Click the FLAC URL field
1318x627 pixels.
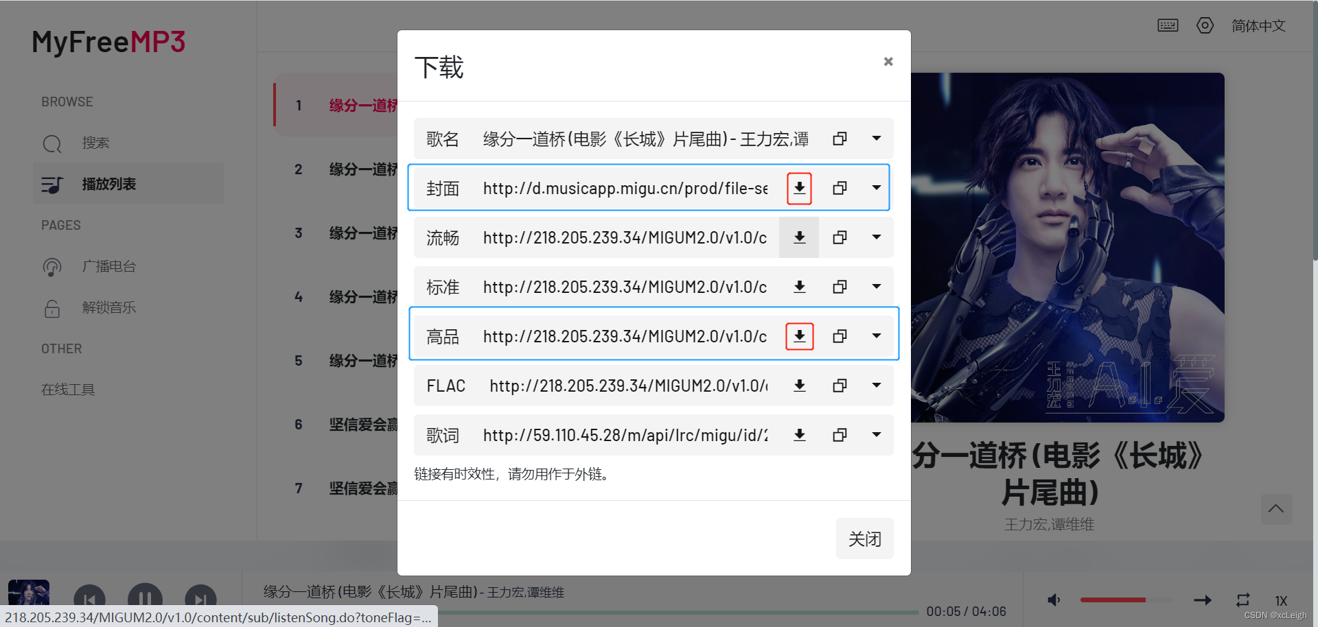(x=629, y=386)
